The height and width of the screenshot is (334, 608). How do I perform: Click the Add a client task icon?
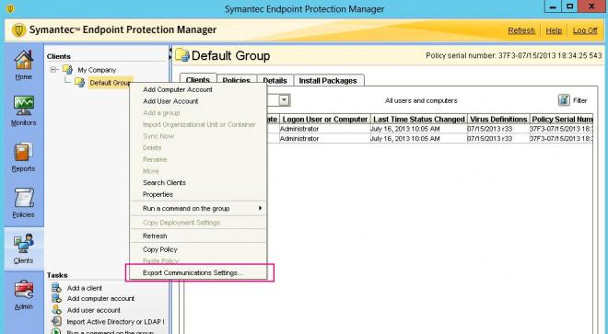pos(56,288)
